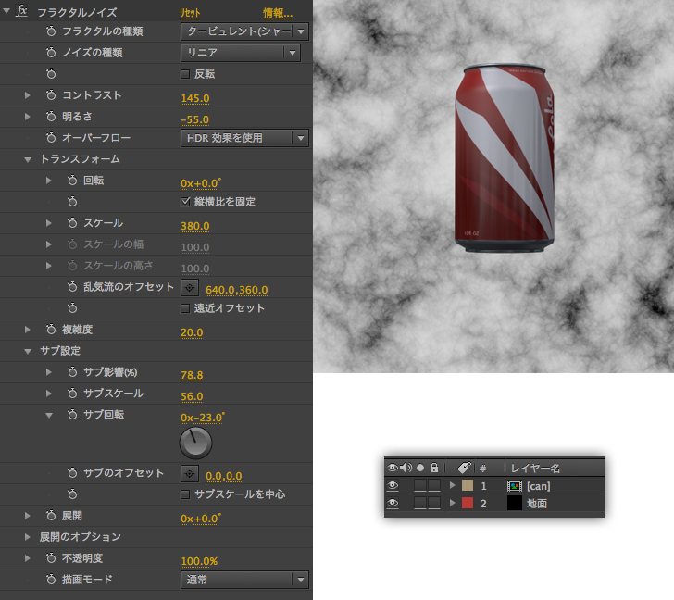This screenshot has width=674, height=600.
Task: Hide the [can] layer with eye icon
Action: (x=393, y=485)
